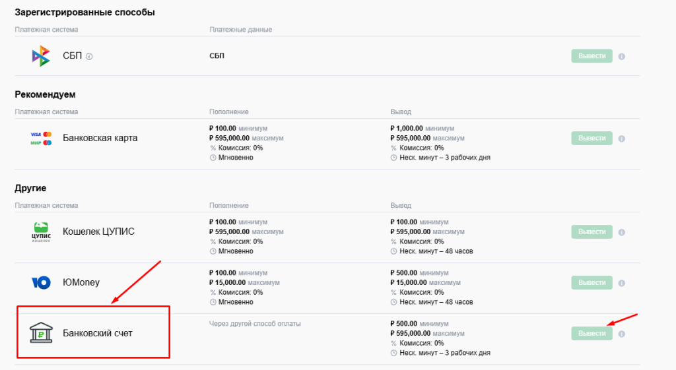Select the Кошелек ЦУПИС payment method name
The height and width of the screenshot is (370, 676).
point(99,231)
